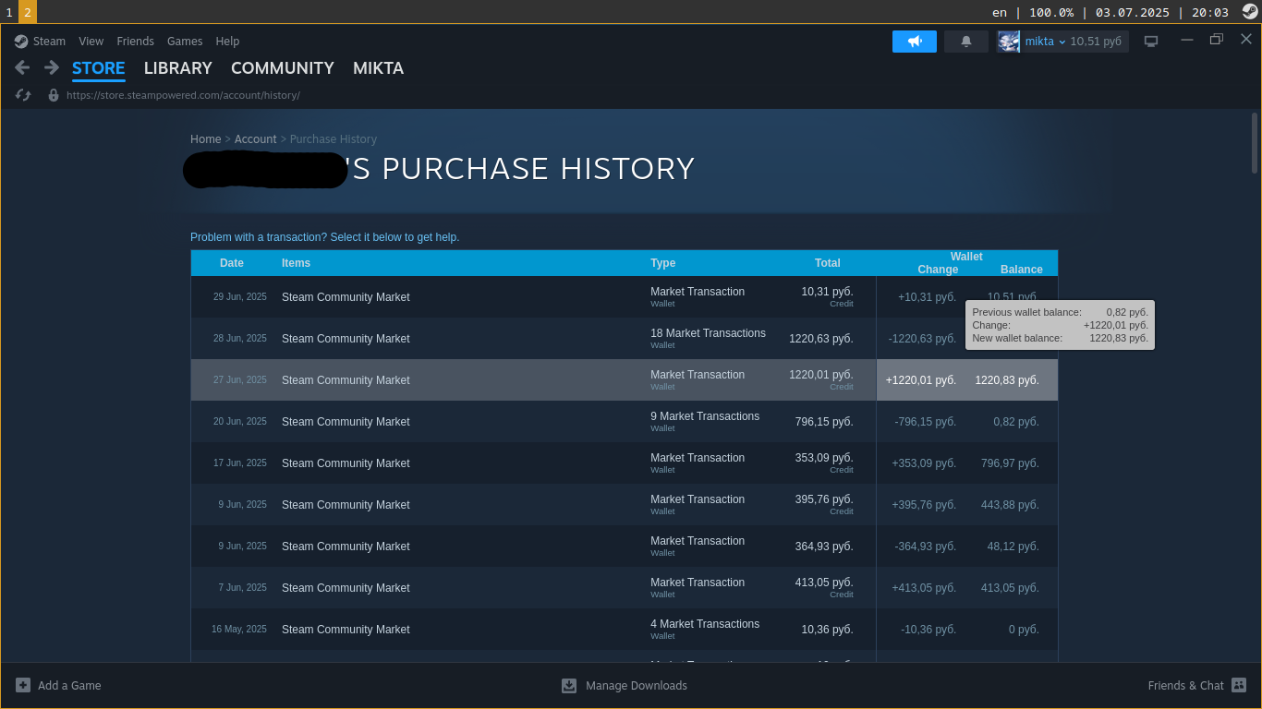The height and width of the screenshot is (709, 1262).
Task: Click the '9 Market Transactions' entry
Action: (705, 416)
